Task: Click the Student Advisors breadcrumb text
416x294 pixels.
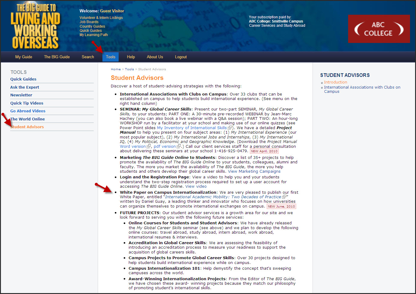Action: click(152, 69)
